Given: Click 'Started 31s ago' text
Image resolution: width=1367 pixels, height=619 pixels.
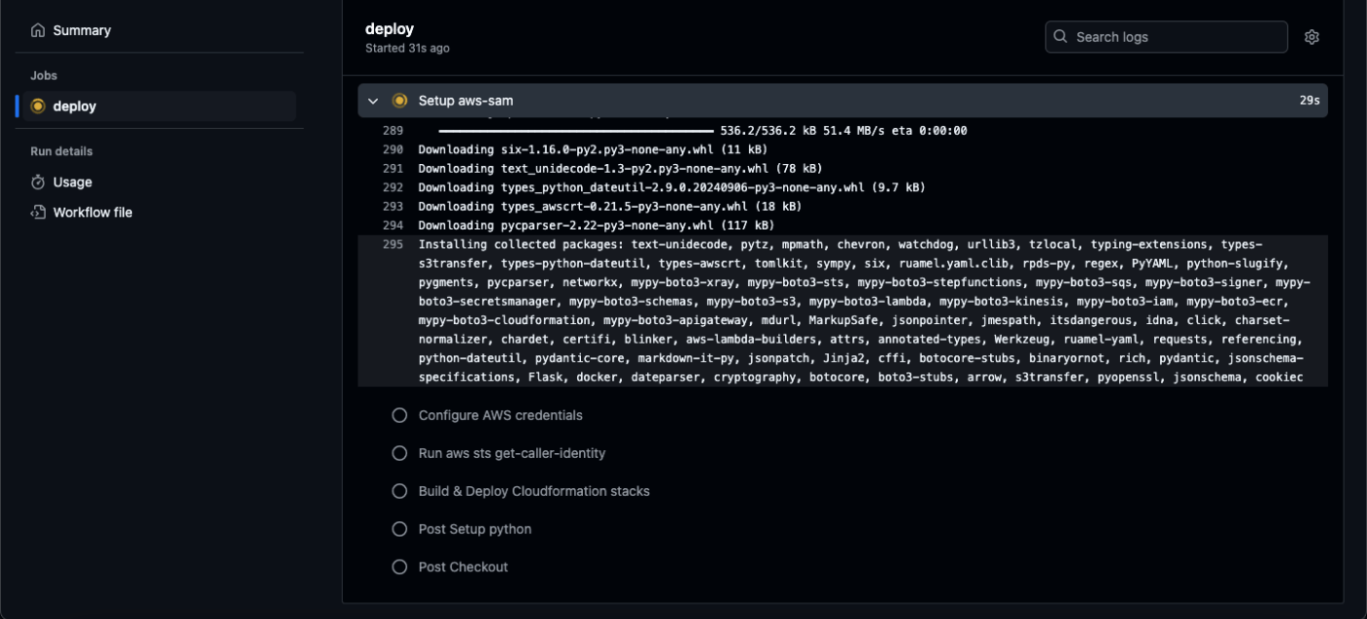Looking at the screenshot, I should [x=407, y=48].
